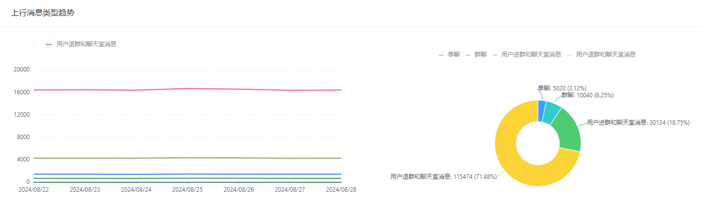
Task: Click the teal 群聊 donut slice
Action: click(x=551, y=113)
